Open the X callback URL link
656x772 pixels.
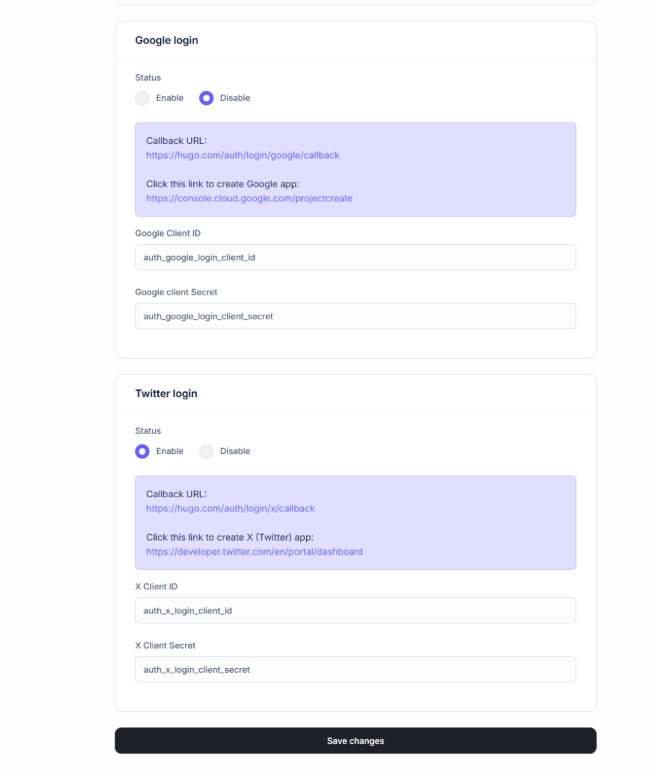[x=230, y=509]
